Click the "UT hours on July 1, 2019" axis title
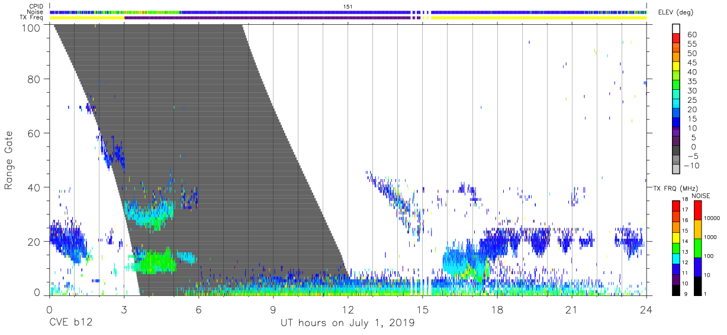This screenshot has height=335, width=727. click(348, 323)
